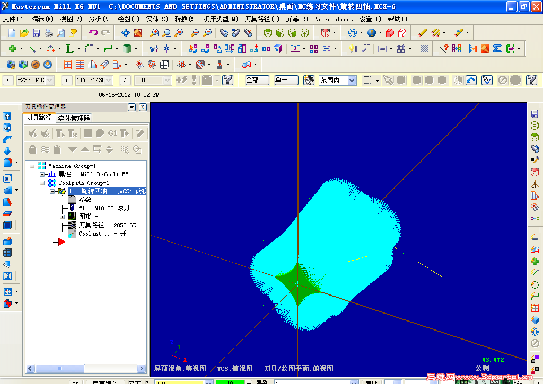This screenshot has width=543, height=384.
Task: Select the red traverse arrow in the operations tree
Action: point(61,240)
